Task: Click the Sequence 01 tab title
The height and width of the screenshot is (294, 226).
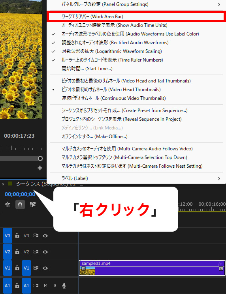Action: point(45,184)
